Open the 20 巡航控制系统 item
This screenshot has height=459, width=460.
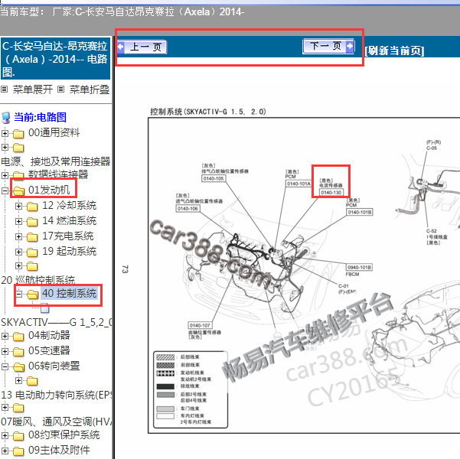[x=38, y=280]
